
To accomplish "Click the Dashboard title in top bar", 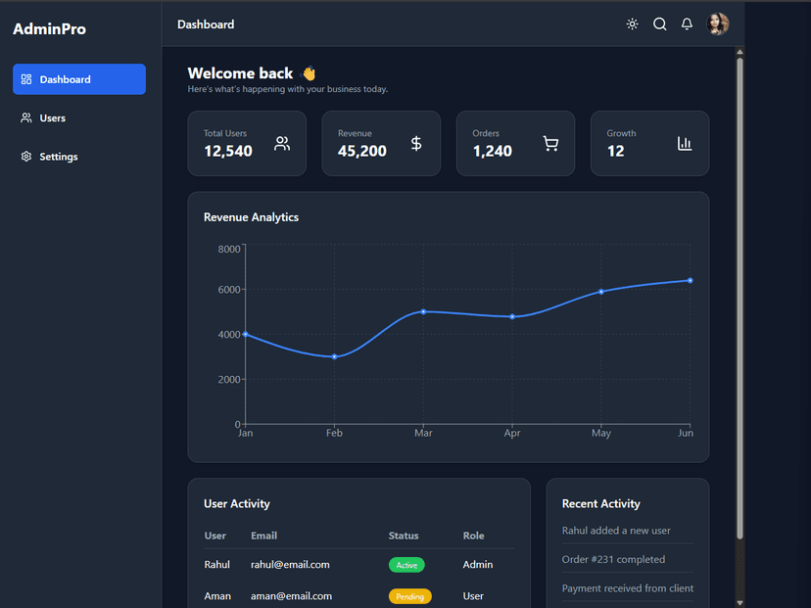I will coord(206,24).
